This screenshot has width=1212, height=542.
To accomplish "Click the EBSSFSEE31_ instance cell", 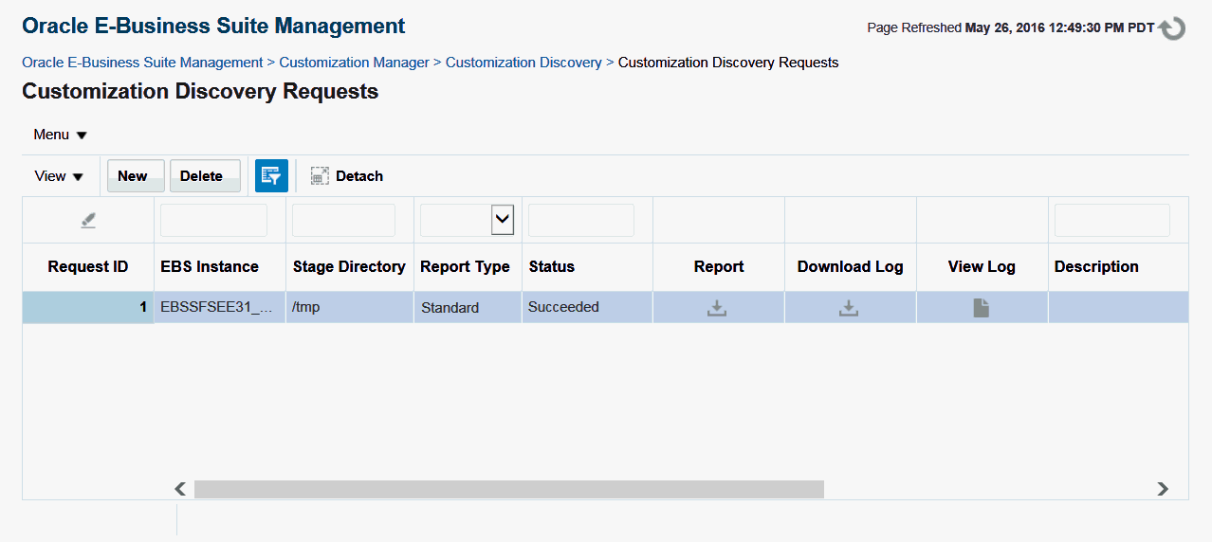I will pos(220,307).
